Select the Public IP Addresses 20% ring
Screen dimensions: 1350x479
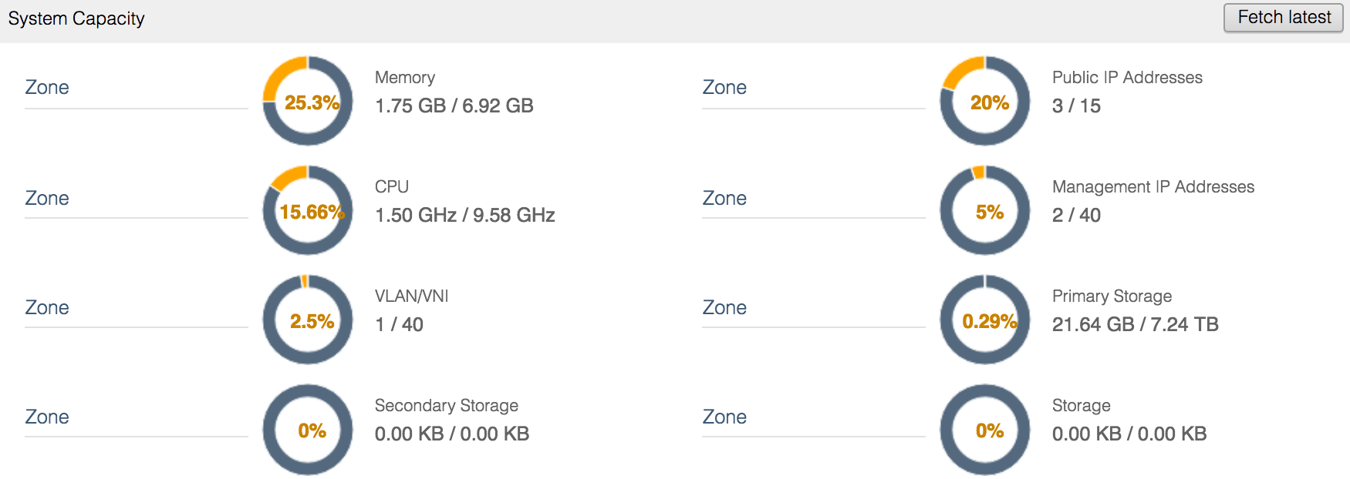coord(985,100)
